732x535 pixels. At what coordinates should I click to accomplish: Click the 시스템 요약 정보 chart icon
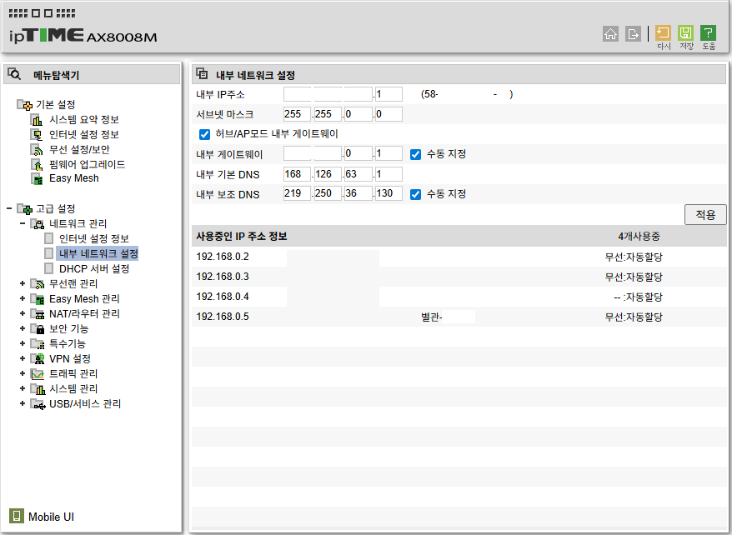tap(37, 120)
